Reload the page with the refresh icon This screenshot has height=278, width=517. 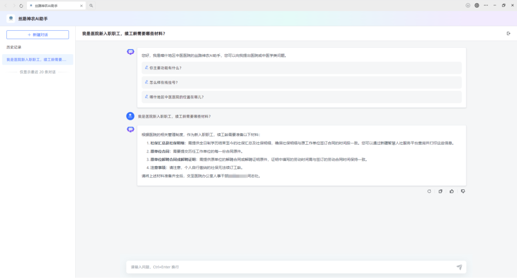21,6
